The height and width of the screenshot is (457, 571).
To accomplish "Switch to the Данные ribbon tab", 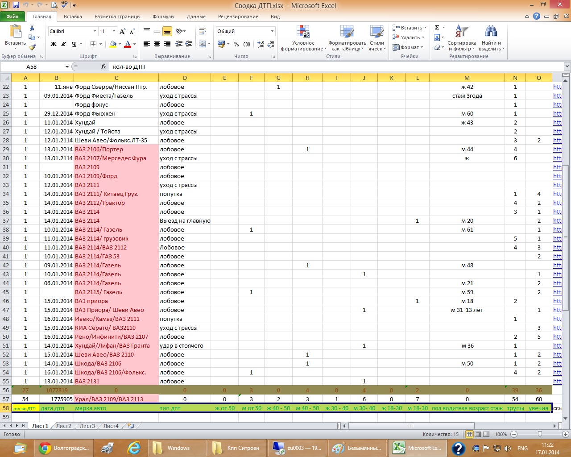I will click(196, 17).
